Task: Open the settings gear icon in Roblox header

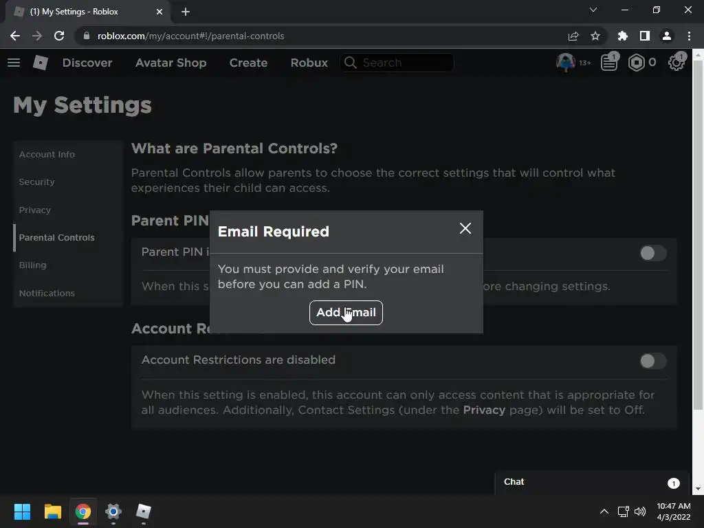Action: click(676, 63)
